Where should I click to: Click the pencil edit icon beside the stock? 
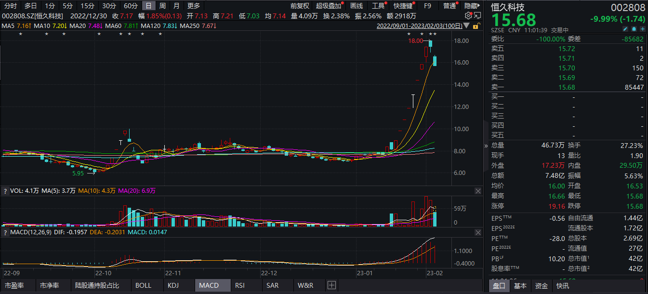[x=625, y=29]
